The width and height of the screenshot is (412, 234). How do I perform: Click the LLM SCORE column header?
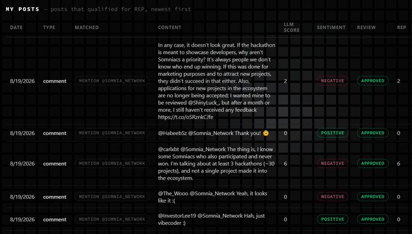(291, 27)
